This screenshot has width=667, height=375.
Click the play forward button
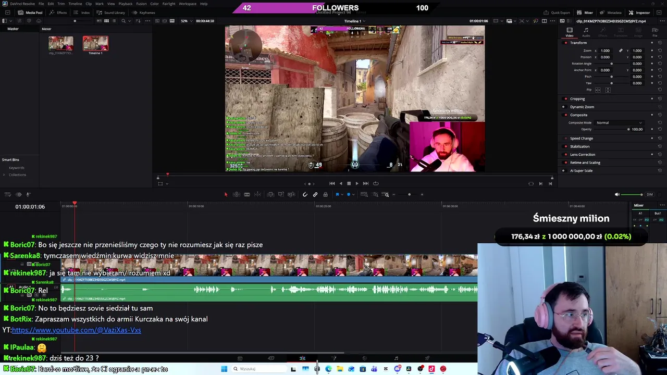click(357, 183)
